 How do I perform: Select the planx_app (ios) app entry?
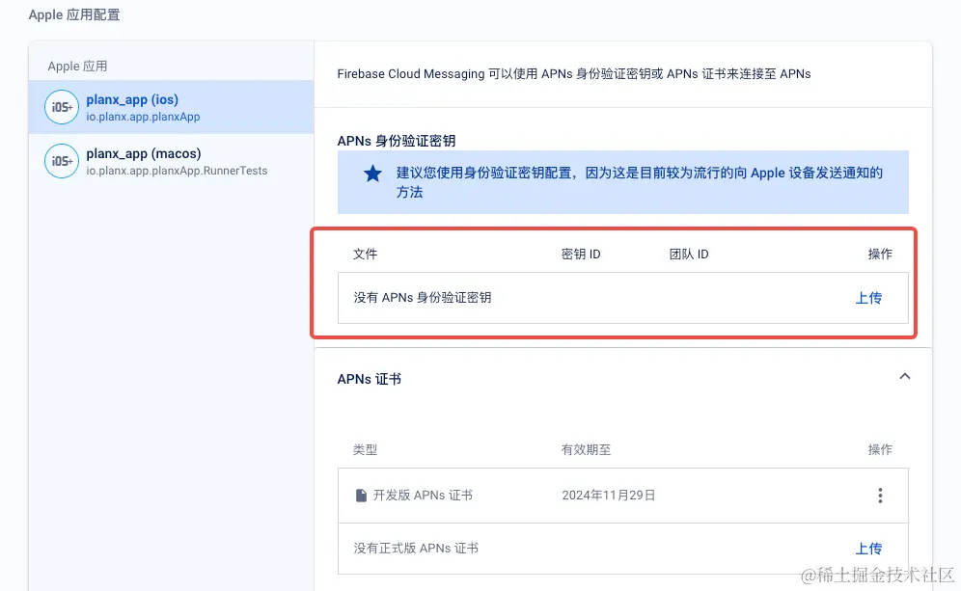(x=171, y=107)
